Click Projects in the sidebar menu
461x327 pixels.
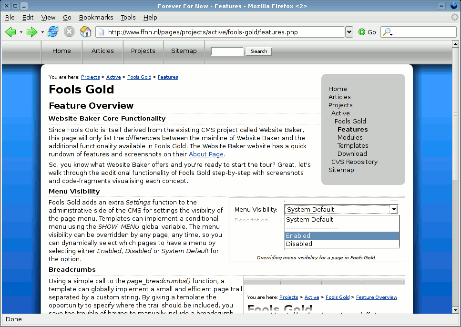pyautogui.click(x=340, y=105)
